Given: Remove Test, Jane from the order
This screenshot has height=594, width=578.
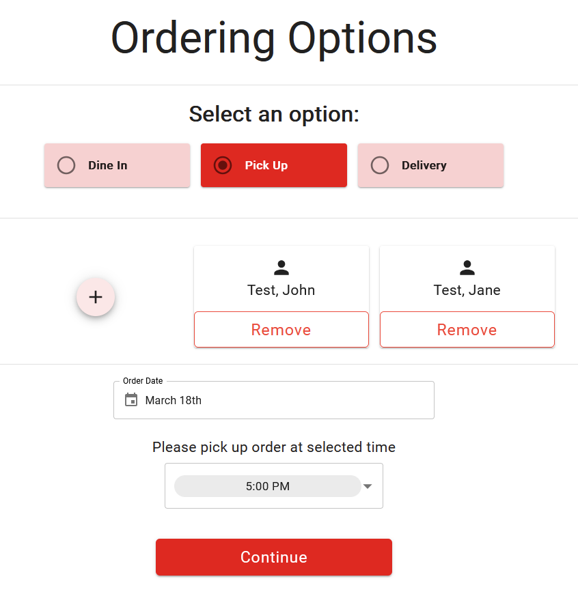Looking at the screenshot, I should pyautogui.click(x=467, y=330).
